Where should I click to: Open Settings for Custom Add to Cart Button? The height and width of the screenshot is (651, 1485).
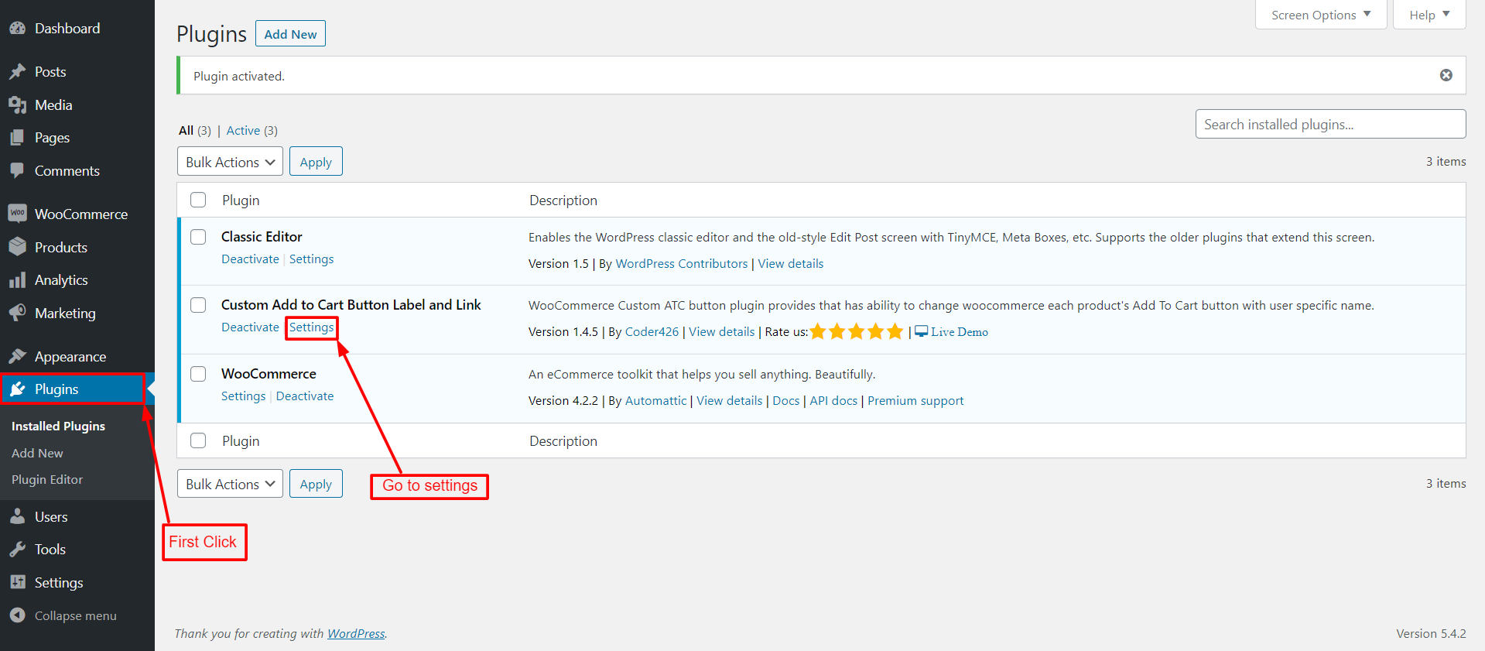tap(312, 327)
